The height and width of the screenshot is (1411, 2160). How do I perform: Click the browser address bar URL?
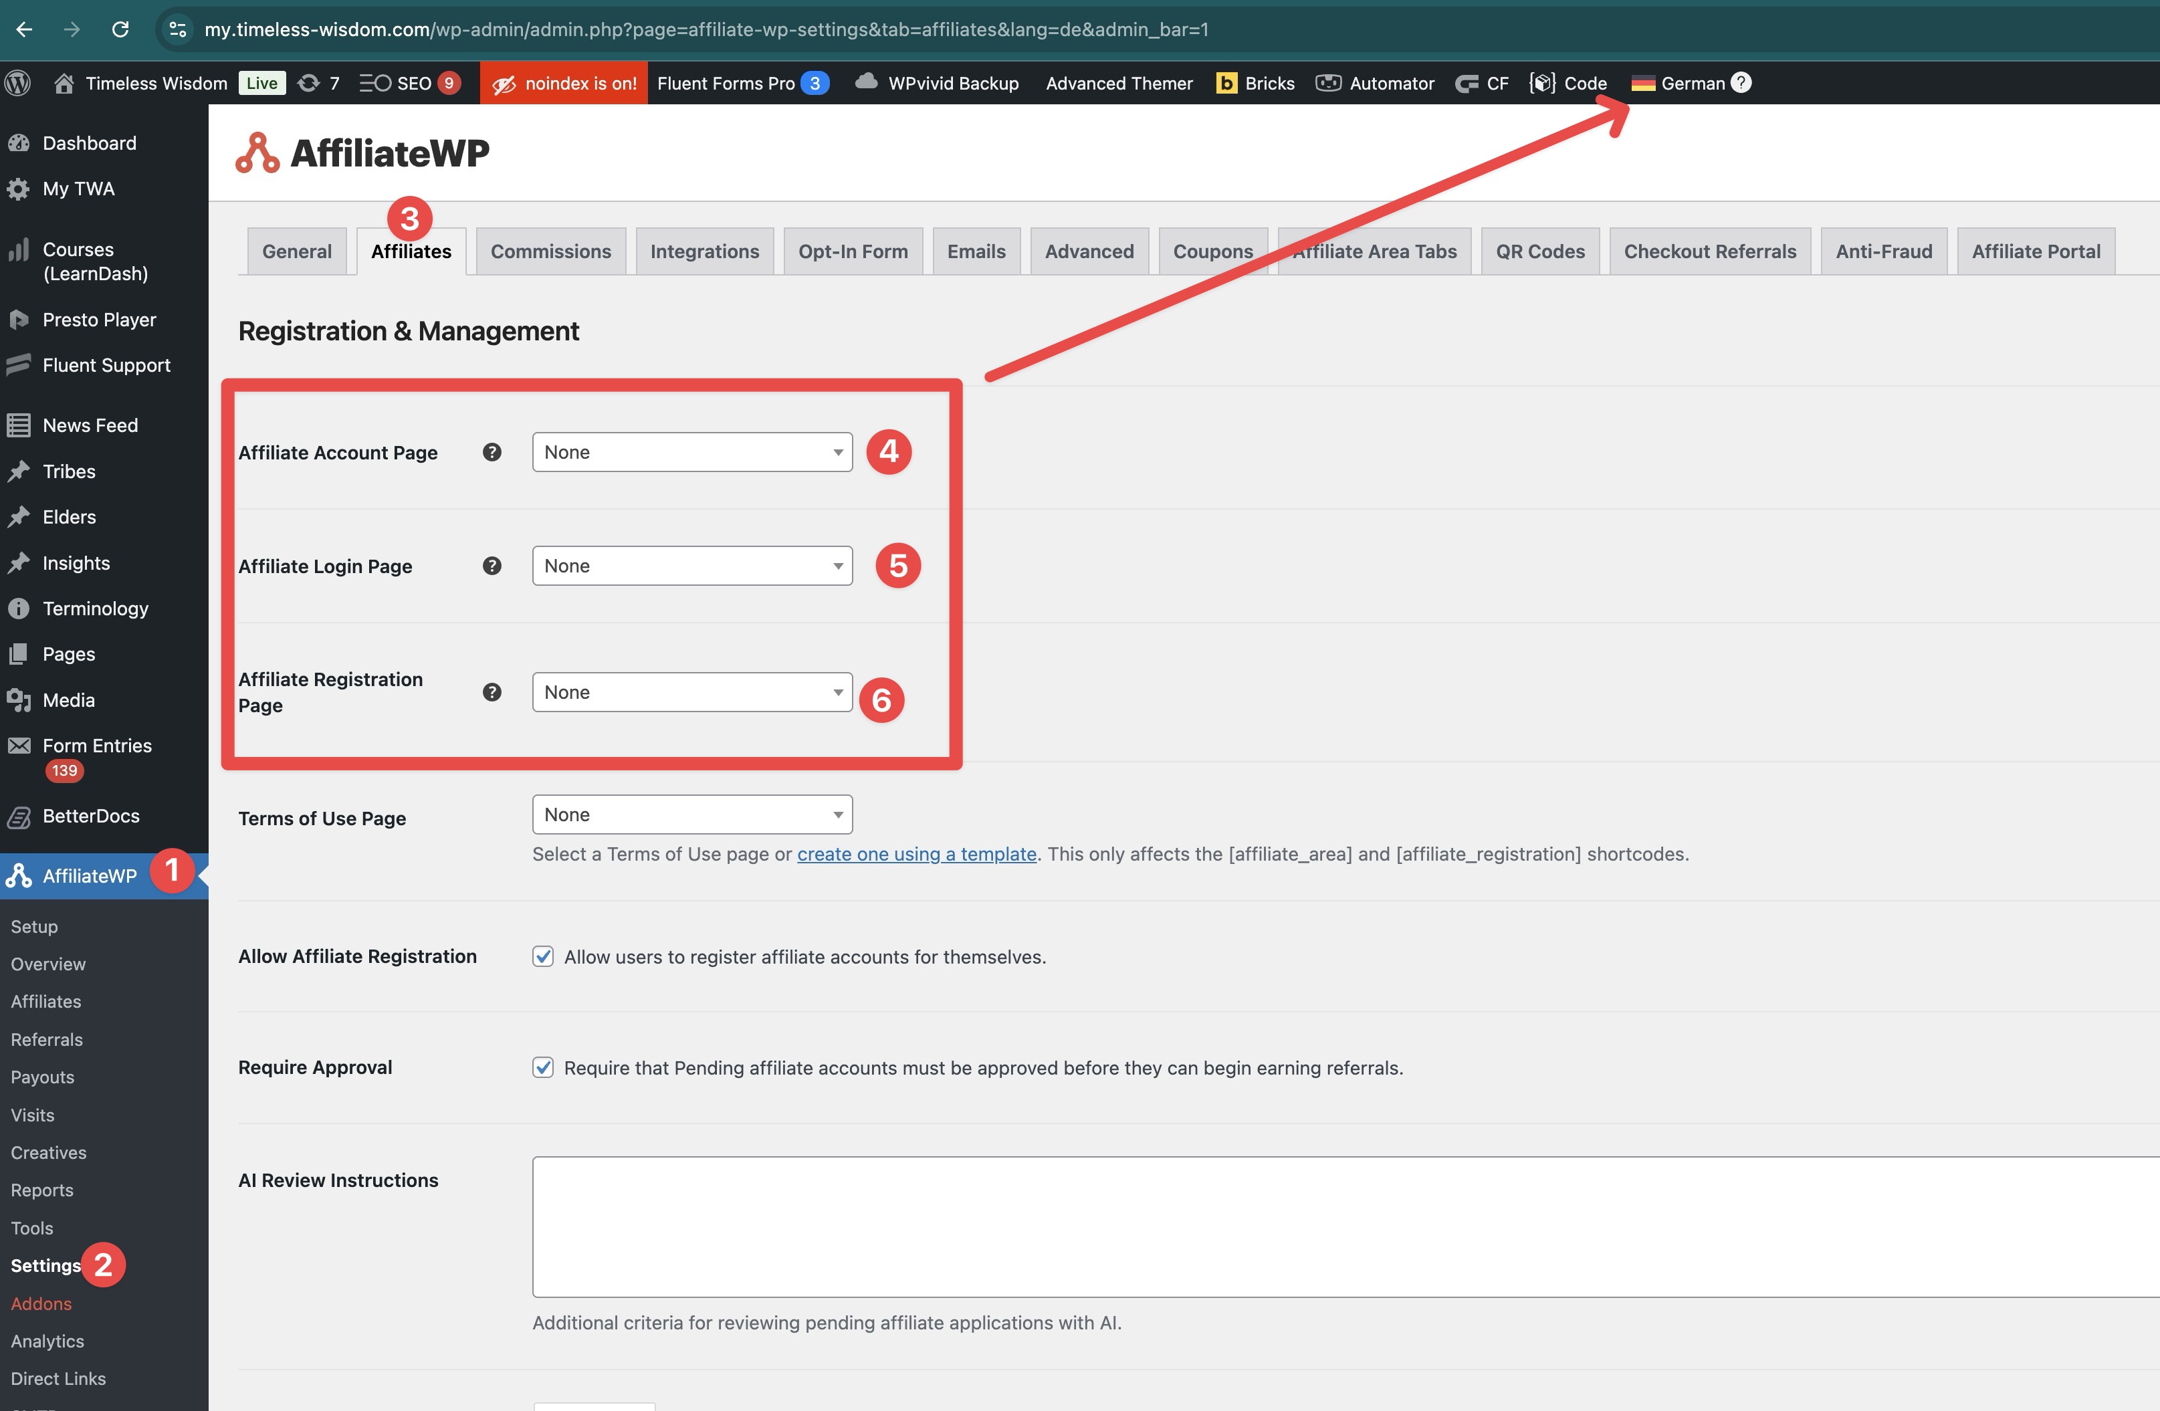706,29
